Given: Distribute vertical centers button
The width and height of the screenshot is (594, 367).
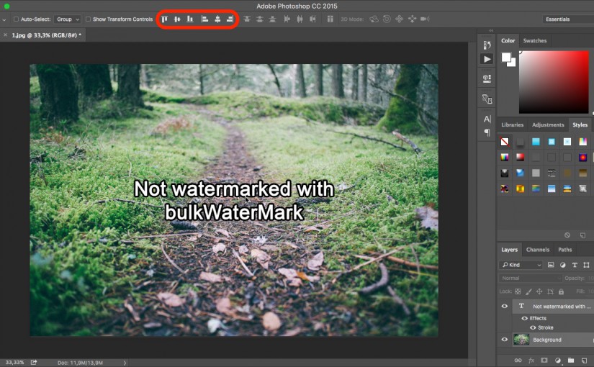Looking at the screenshot, I should (259, 19).
